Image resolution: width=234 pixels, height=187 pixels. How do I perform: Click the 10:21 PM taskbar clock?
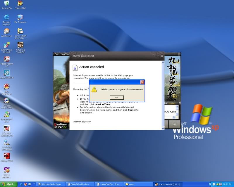(227, 184)
